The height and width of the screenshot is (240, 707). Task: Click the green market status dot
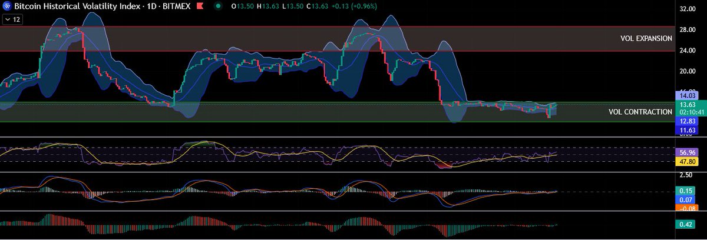pyautogui.click(x=218, y=6)
